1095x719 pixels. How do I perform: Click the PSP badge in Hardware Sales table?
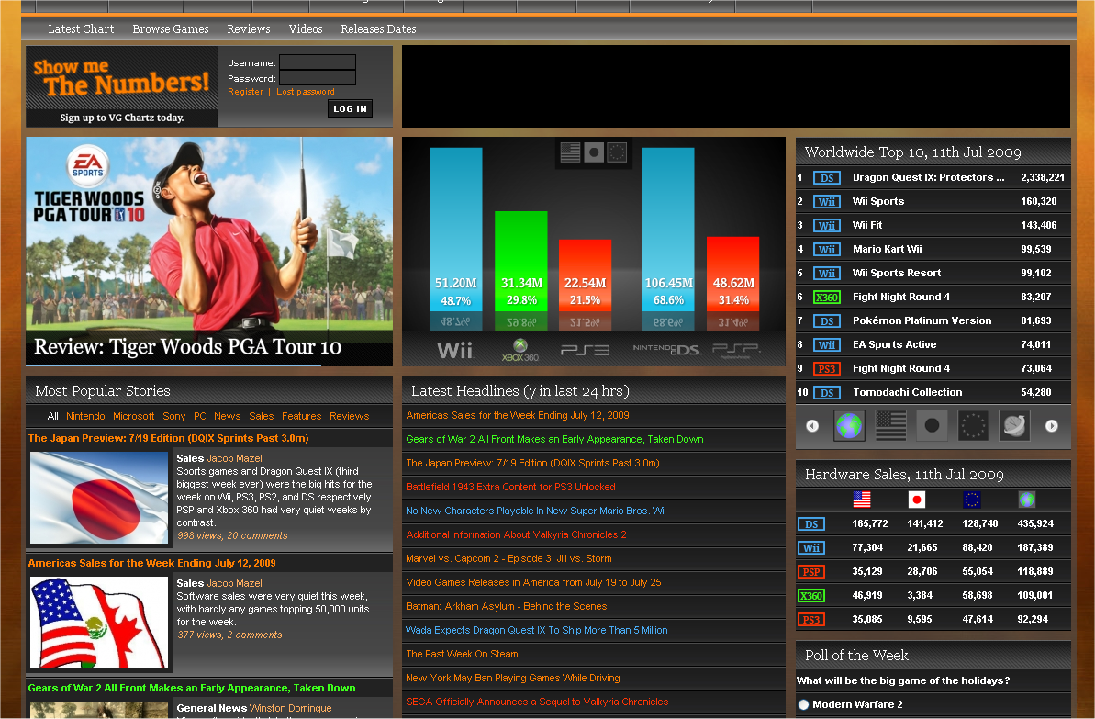[811, 571]
